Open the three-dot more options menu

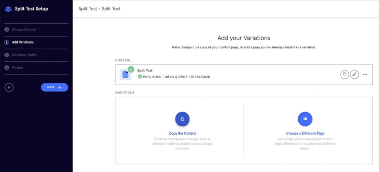pyautogui.click(x=365, y=75)
